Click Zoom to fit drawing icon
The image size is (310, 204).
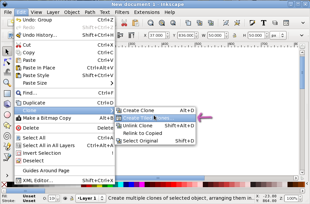[x=162, y=23]
